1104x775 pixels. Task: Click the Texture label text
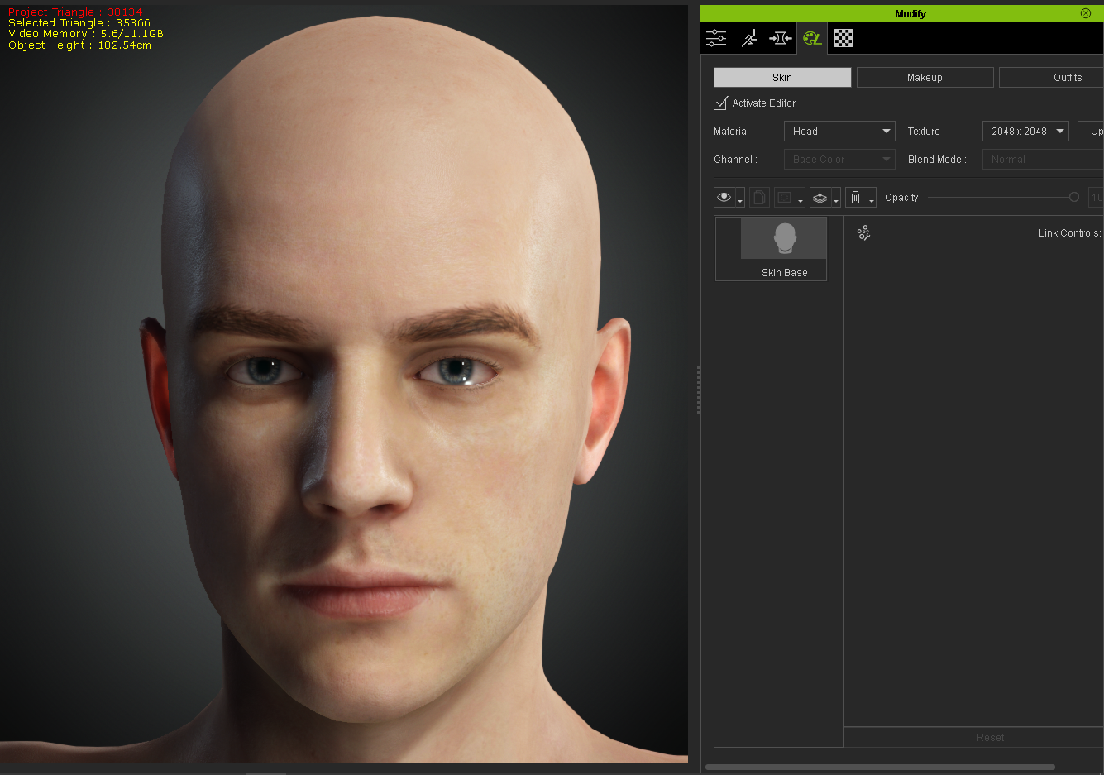(x=926, y=132)
